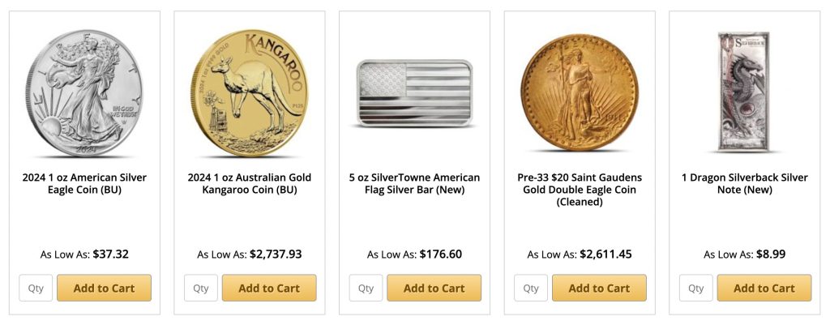Select the American Flag Silver Bar image
Viewport: 830px width, 325px height.
(414, 93)
